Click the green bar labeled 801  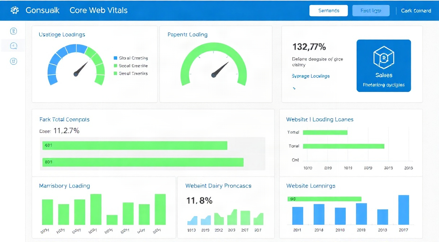tap(143, 162)
